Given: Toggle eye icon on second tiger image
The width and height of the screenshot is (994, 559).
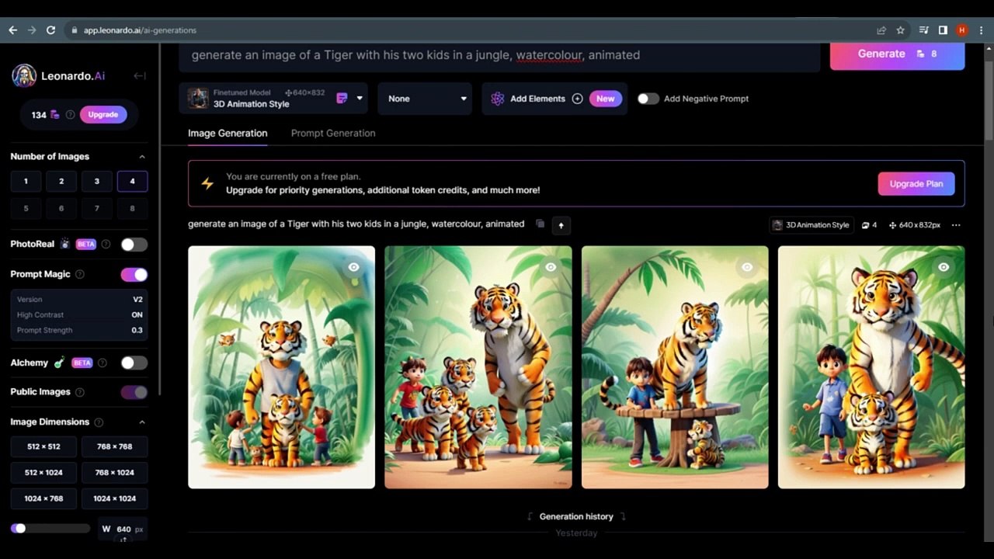Looking at the screenshot, I should pyautogui.click(x=551, y=267).
